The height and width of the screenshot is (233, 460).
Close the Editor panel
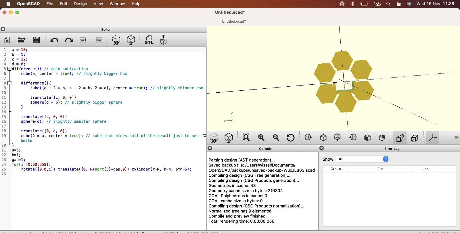click(3, 29)
